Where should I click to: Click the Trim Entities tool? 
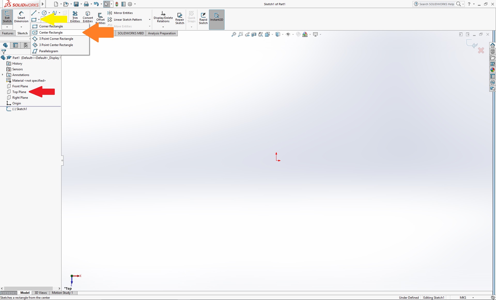[x=75, y=17]
